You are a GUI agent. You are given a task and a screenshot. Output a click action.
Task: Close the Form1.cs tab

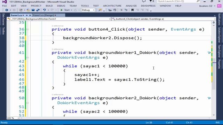point(30,15)
